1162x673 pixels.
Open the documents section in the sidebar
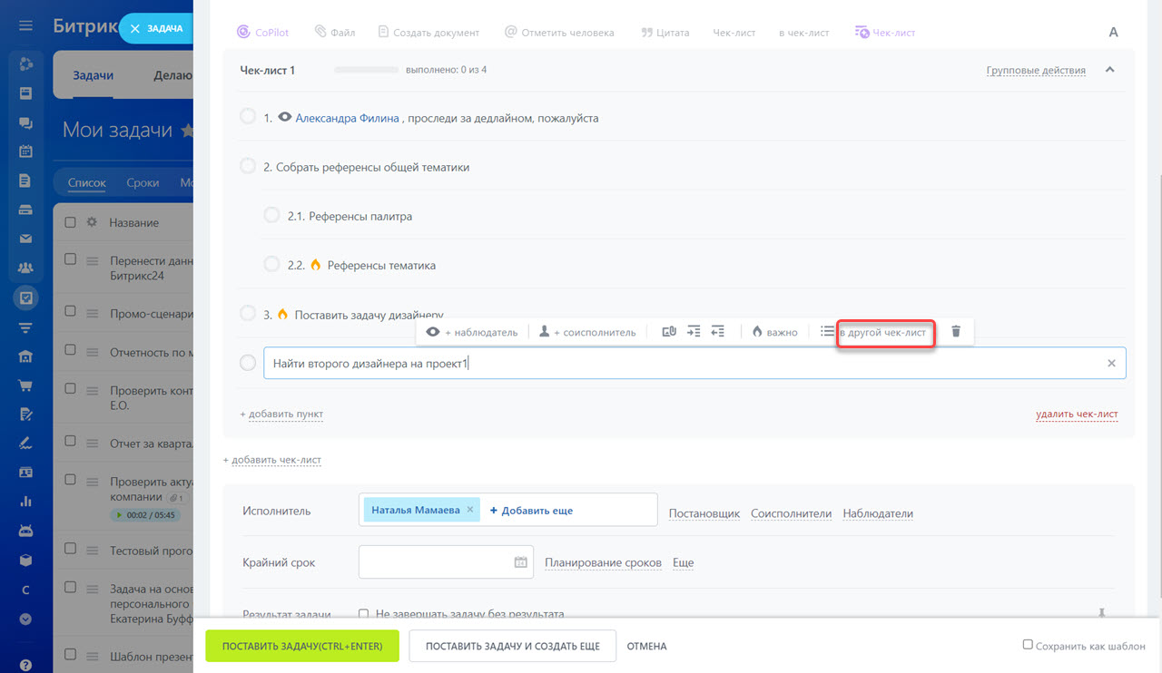pos(25,180)
